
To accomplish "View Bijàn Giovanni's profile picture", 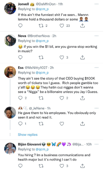I will click(10, 148).
